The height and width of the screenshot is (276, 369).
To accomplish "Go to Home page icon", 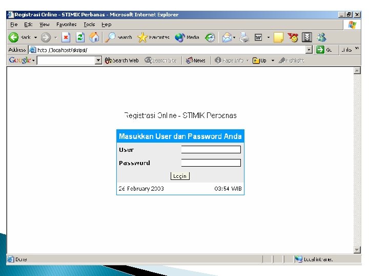I will [x=94, y=37].
